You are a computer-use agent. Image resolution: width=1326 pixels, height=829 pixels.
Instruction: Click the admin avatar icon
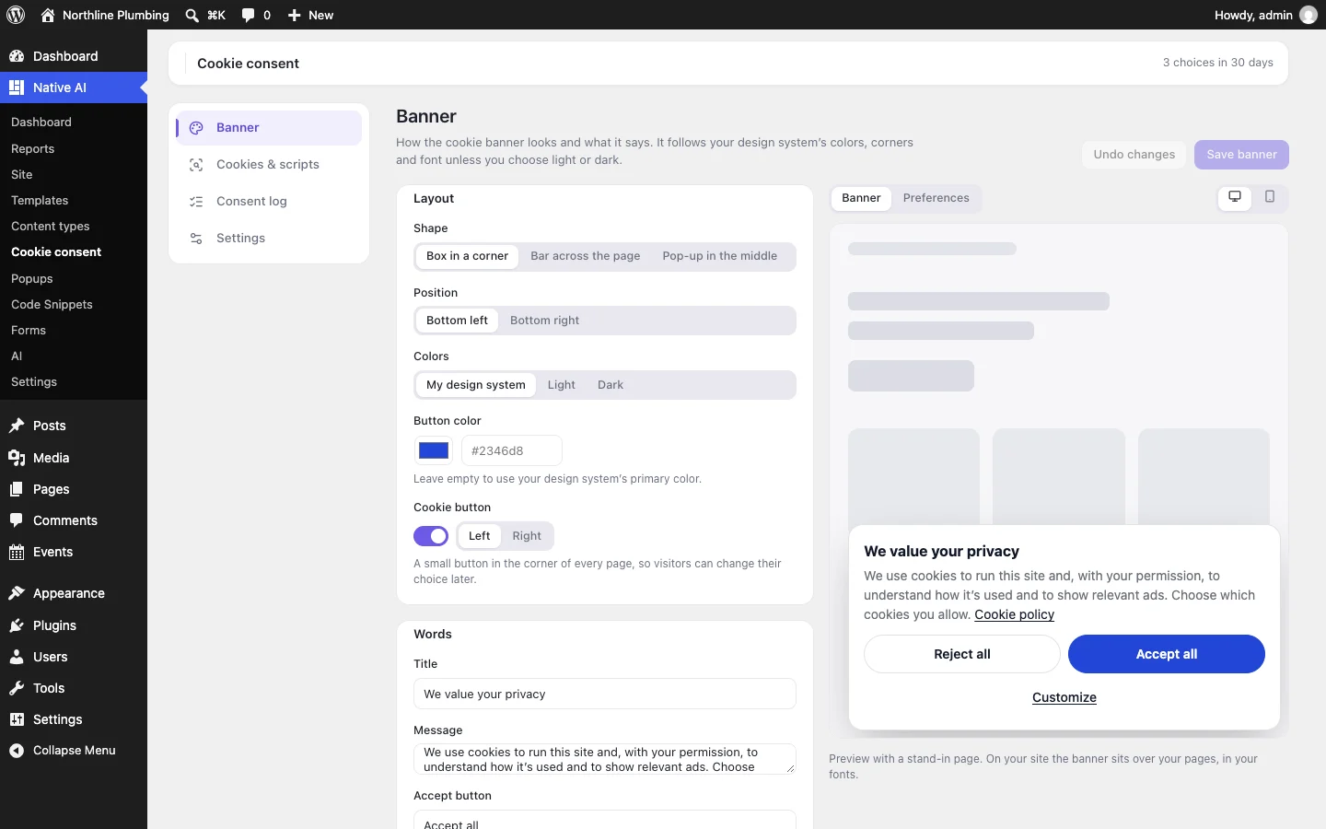click(1309, 15)
